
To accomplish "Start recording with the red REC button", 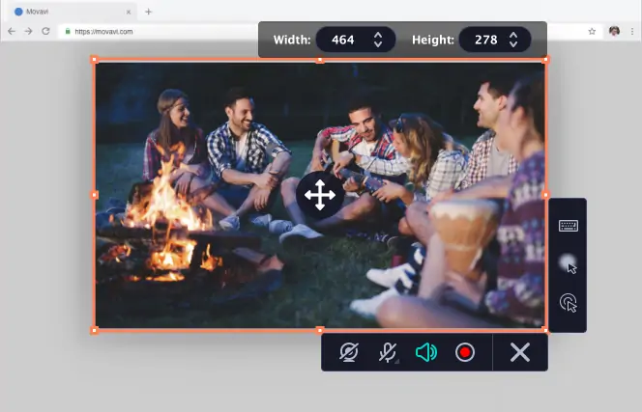I will [465, 352].
